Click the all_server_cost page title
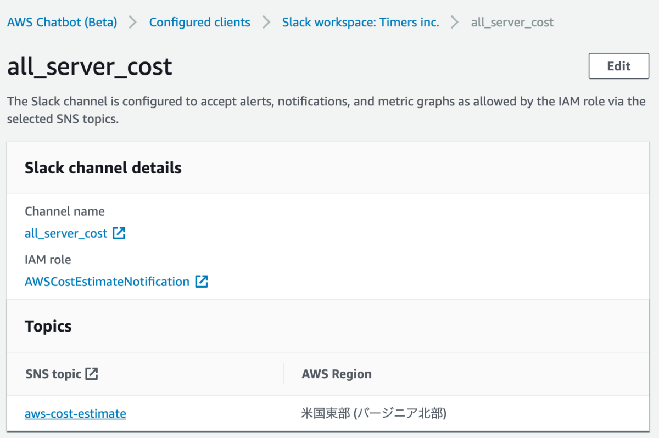The image size is (659, 438). pos(90,66)
